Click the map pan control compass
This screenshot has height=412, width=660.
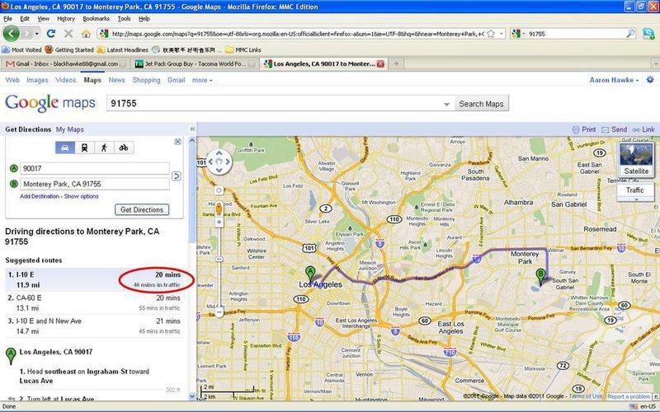tap(219, 162)
